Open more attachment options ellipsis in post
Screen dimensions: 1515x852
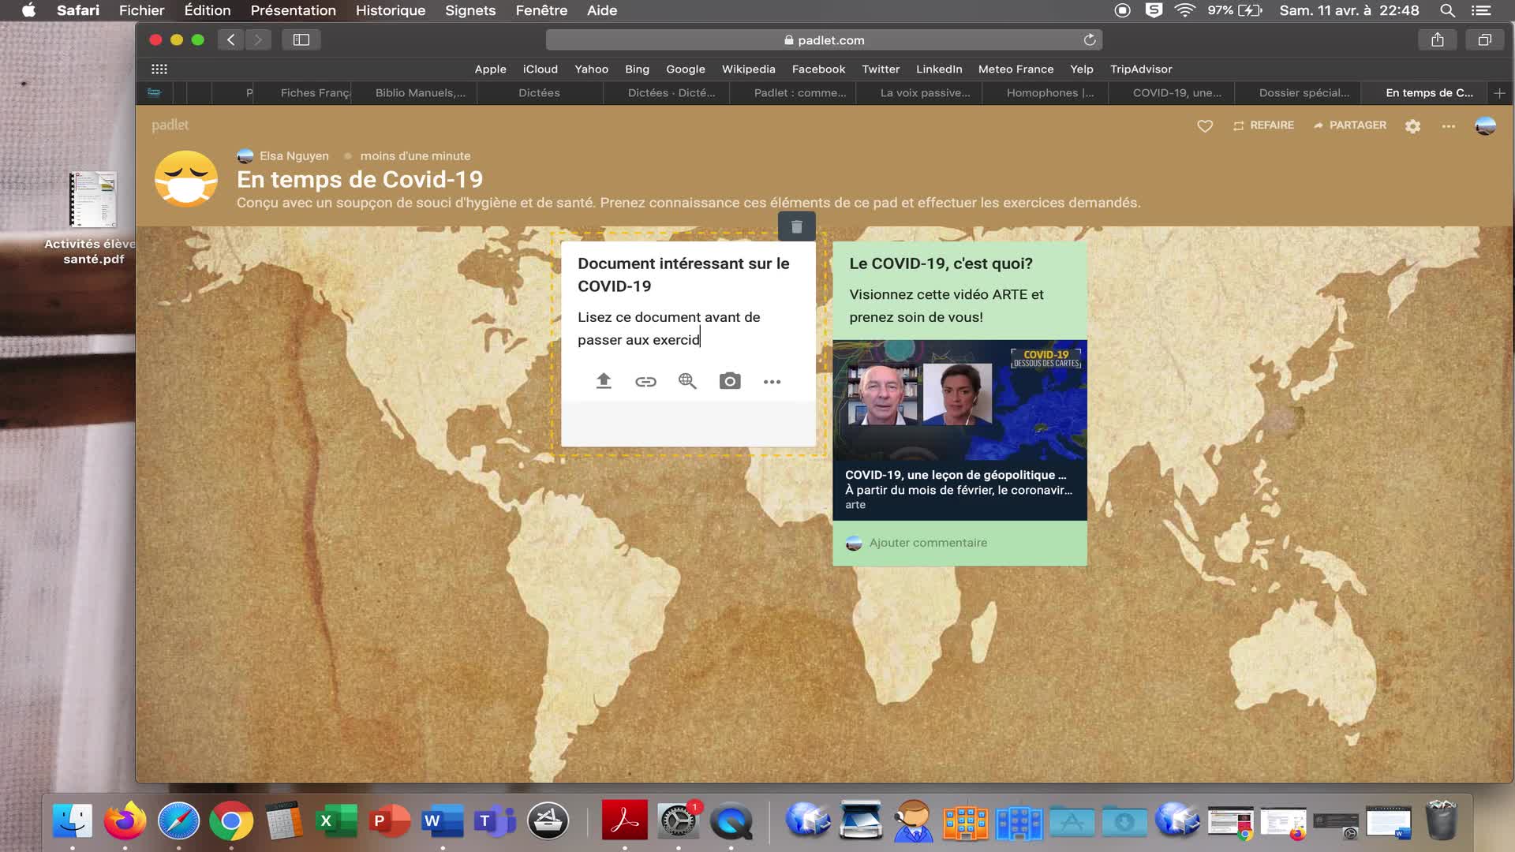coord(772,382)
